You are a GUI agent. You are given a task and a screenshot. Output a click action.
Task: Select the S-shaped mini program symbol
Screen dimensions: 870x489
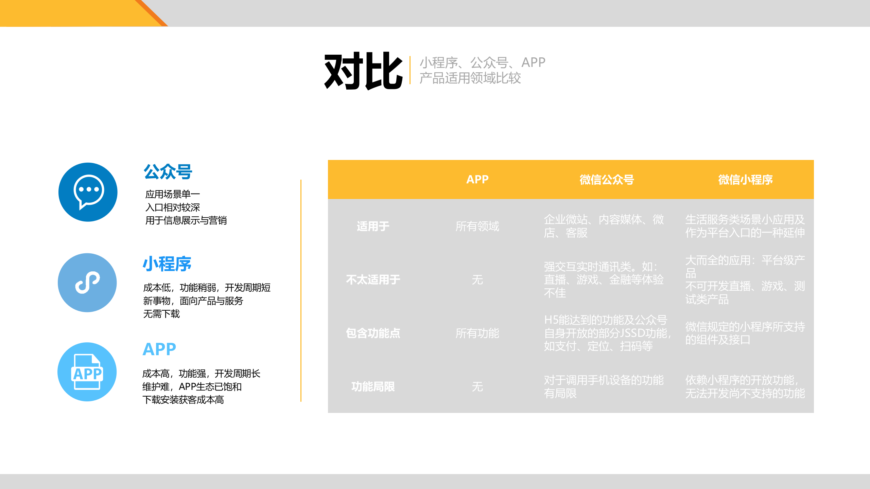(87, 283)
